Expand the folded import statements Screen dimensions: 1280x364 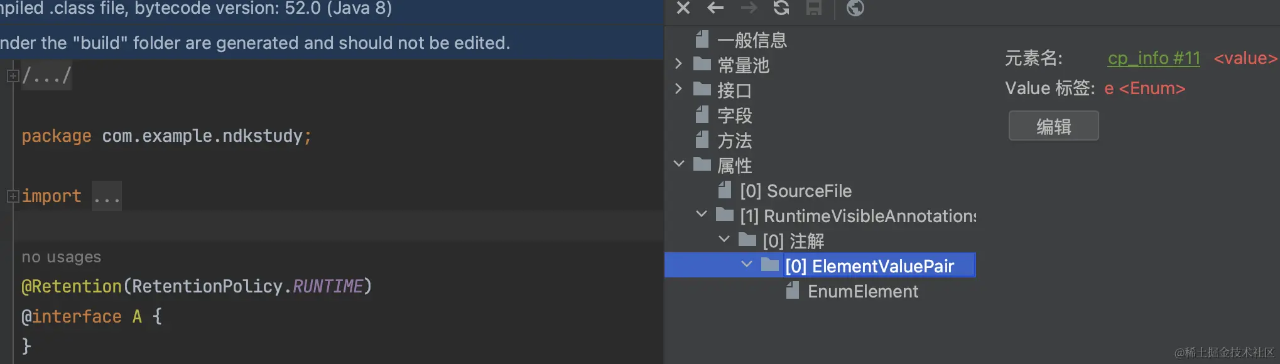(x=12, y=195)
